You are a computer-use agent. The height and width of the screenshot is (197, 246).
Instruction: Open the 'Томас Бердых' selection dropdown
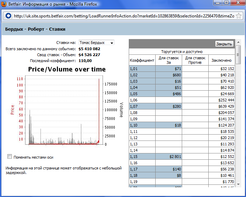(97, 43)
